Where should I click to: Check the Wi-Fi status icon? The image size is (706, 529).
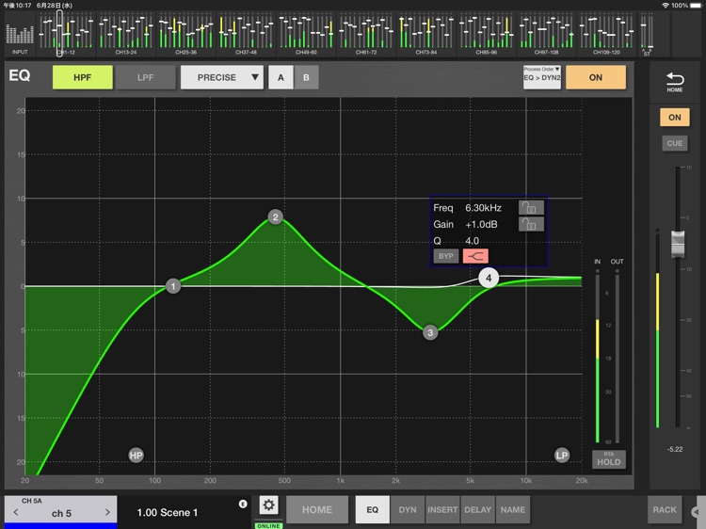pos(665,5)
